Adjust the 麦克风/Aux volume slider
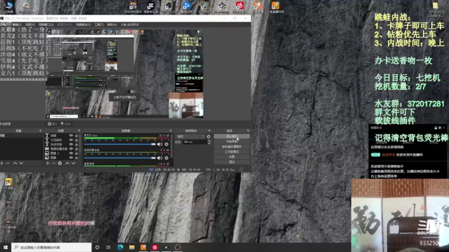Screen dimensions: 449x252 pos(120,144)
